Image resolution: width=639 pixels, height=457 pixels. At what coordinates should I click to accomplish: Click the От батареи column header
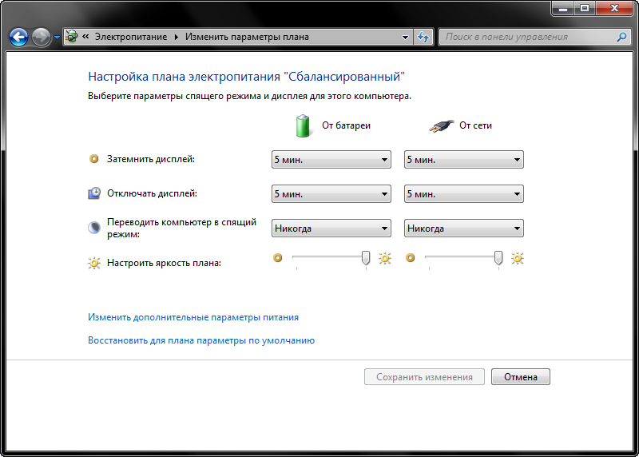tap(346, 125)
